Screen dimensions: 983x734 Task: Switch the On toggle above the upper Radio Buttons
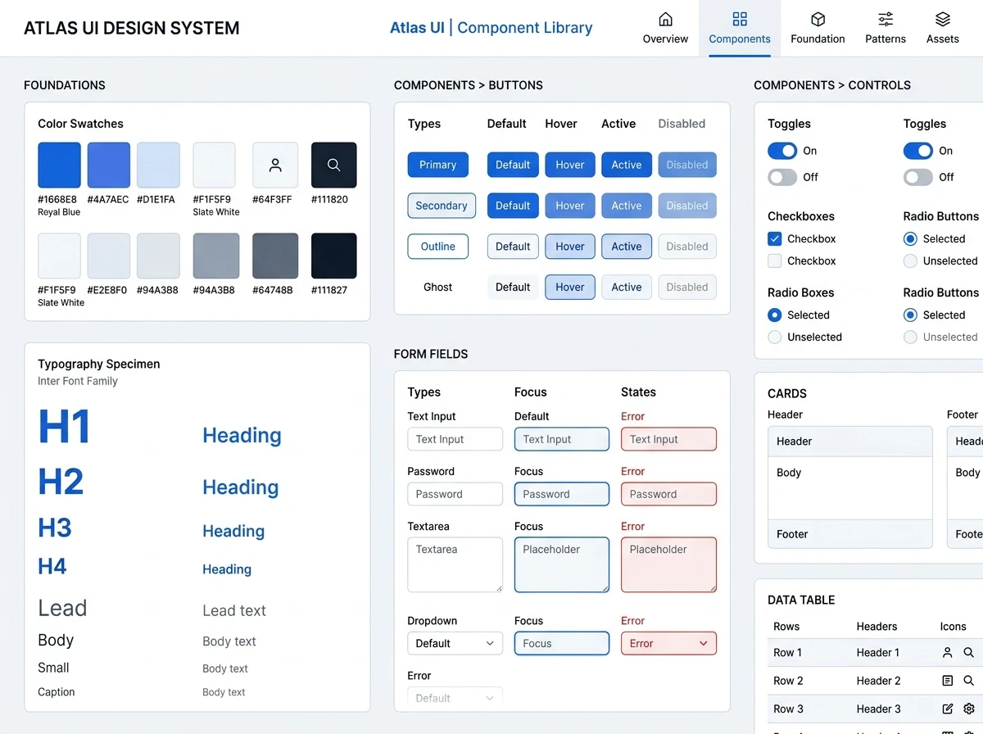click(918, 151)
